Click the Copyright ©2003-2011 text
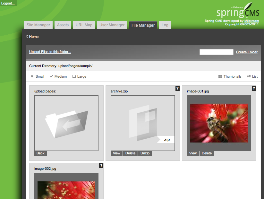The height and width of the screenshot is (199, 264). click(x=242, y=24)
